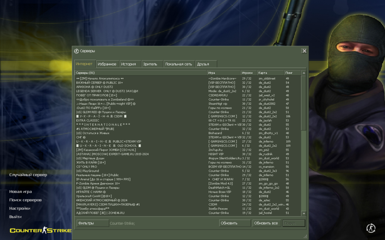Sort servers by the Пинг column header
The width and height of the screenshot is (385, 240).
tap(292, 73)
